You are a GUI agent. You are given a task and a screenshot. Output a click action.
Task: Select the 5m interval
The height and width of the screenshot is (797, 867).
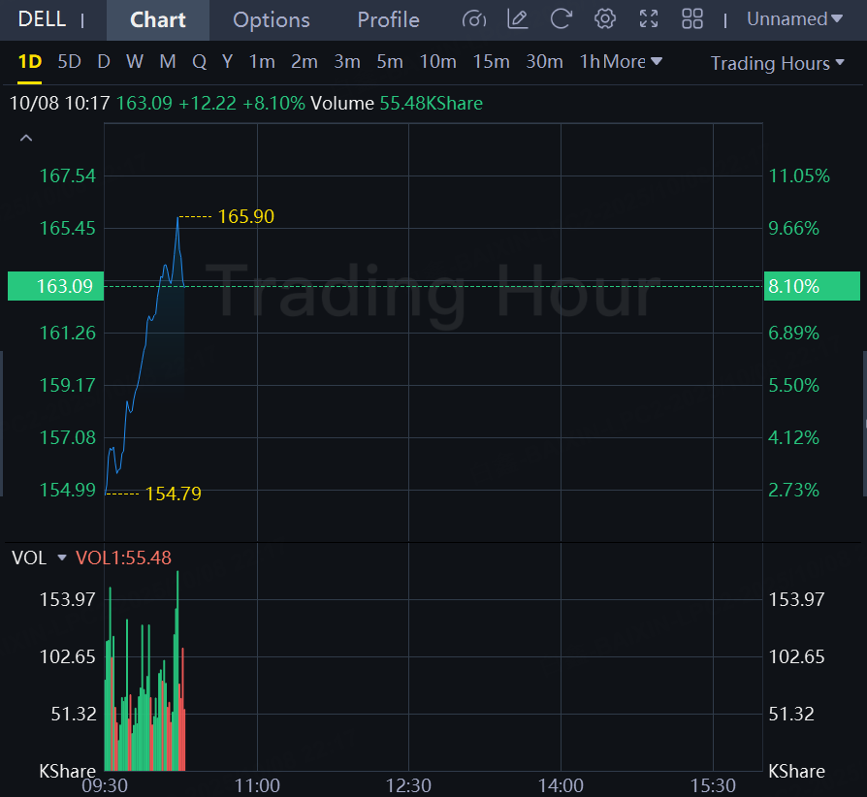pos(389,61)
